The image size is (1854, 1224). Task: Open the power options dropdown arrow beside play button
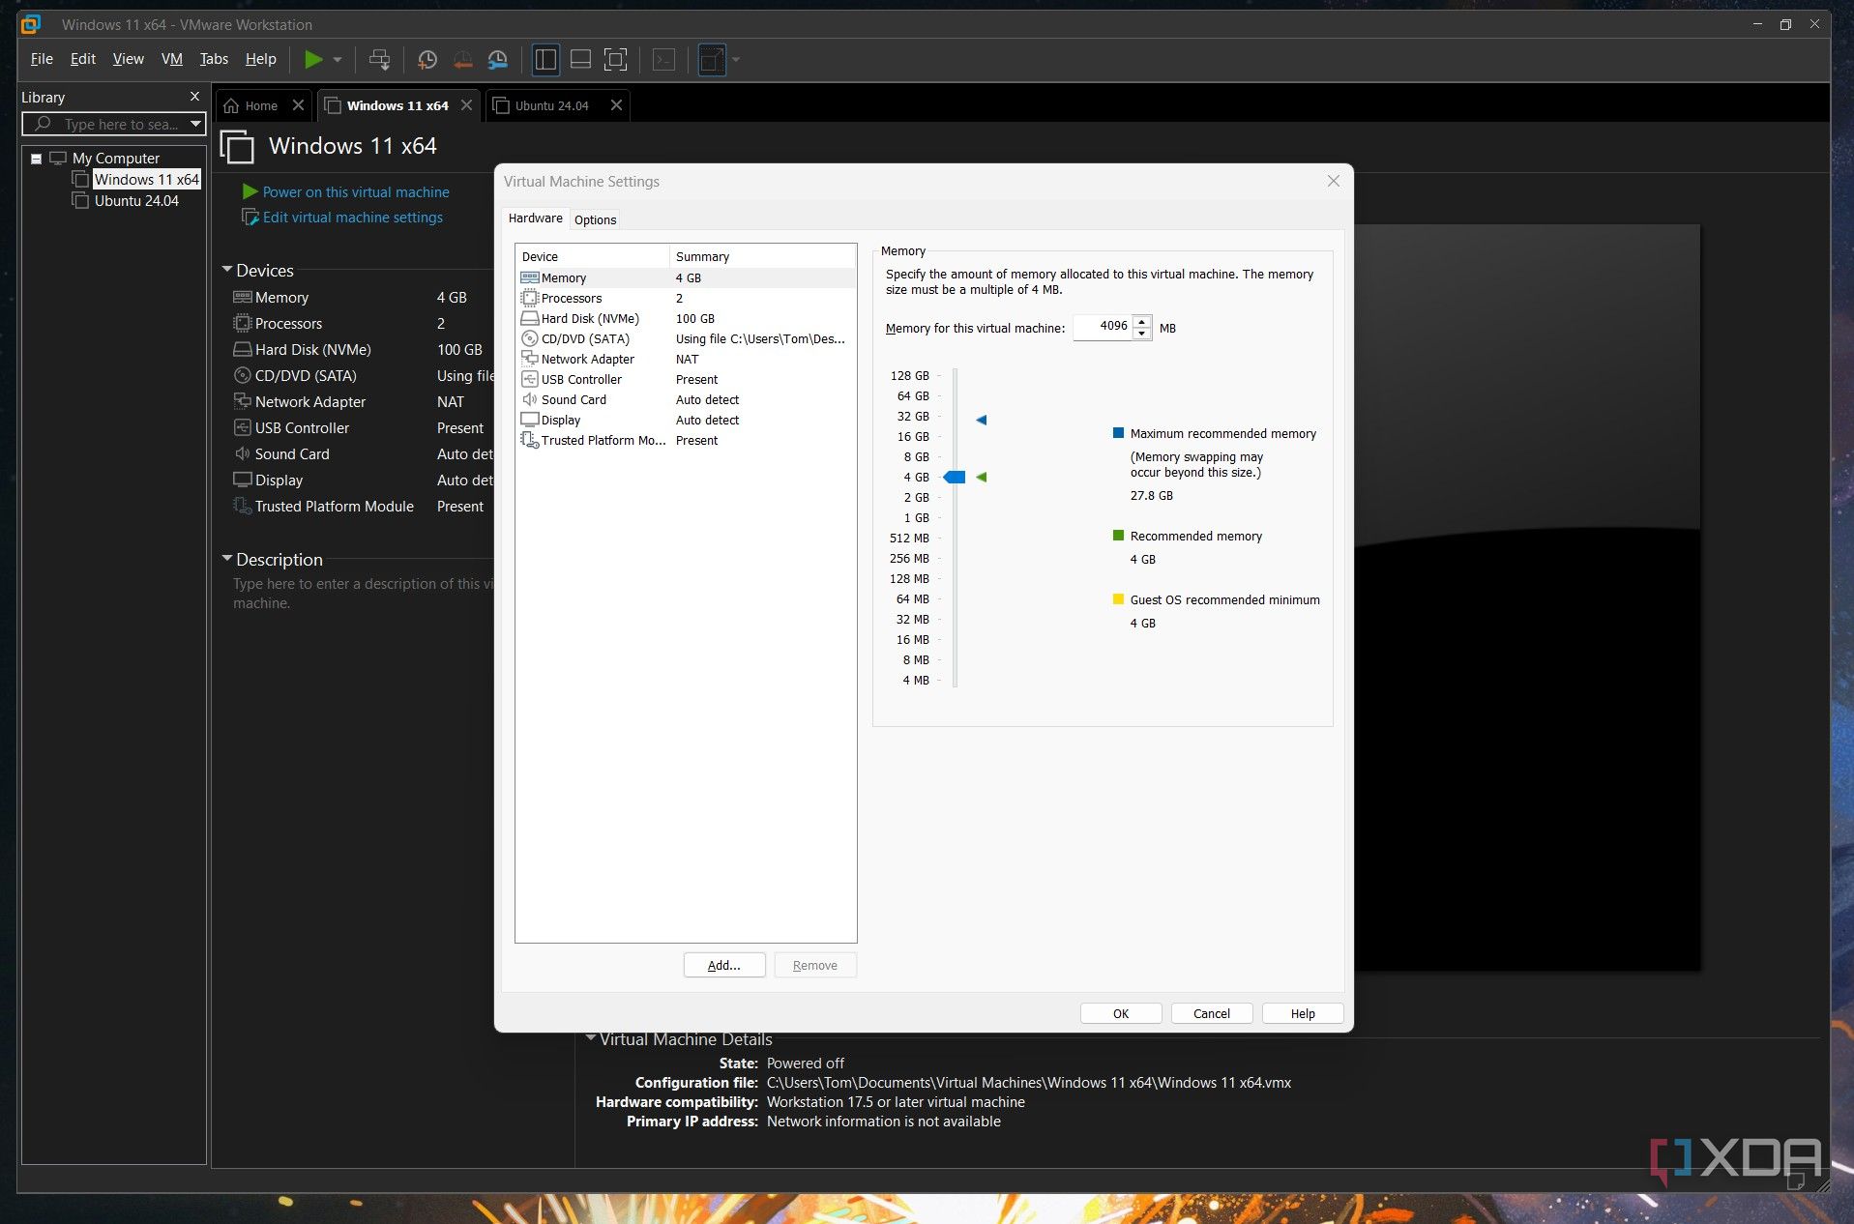(338, 60)
